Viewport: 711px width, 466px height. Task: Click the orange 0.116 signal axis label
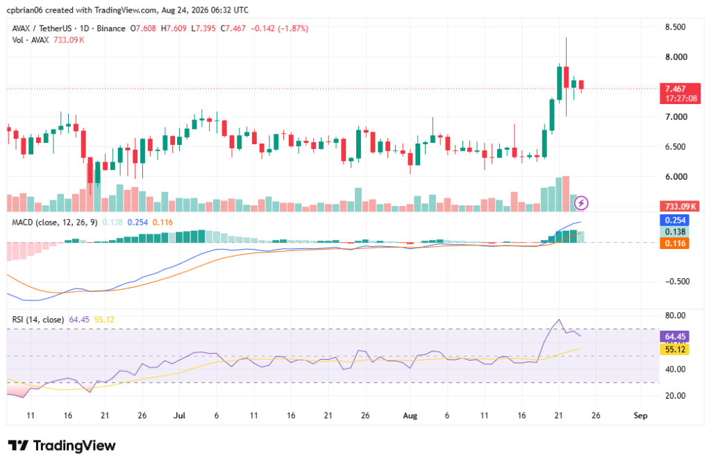[x=675, y=243]
